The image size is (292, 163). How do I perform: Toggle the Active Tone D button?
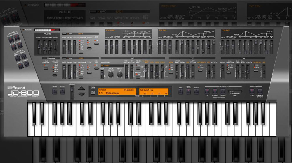click(26, 63)
